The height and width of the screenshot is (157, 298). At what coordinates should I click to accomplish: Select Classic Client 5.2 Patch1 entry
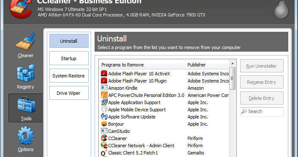coord(133,153)
